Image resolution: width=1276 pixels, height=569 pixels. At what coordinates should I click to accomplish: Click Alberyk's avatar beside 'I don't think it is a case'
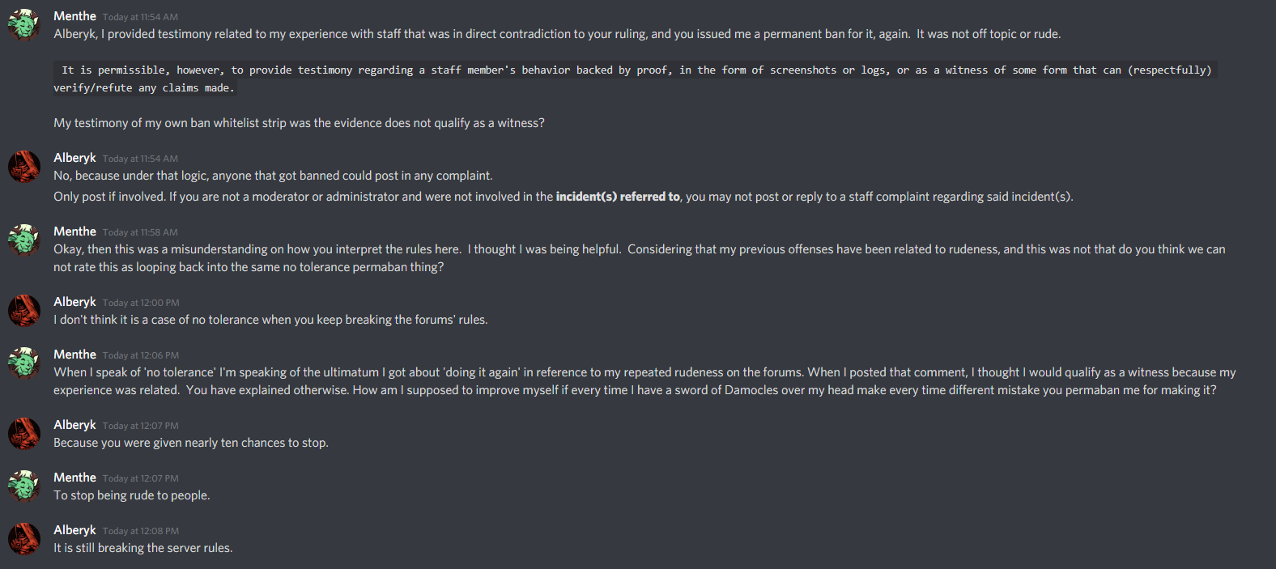point(23,310)
